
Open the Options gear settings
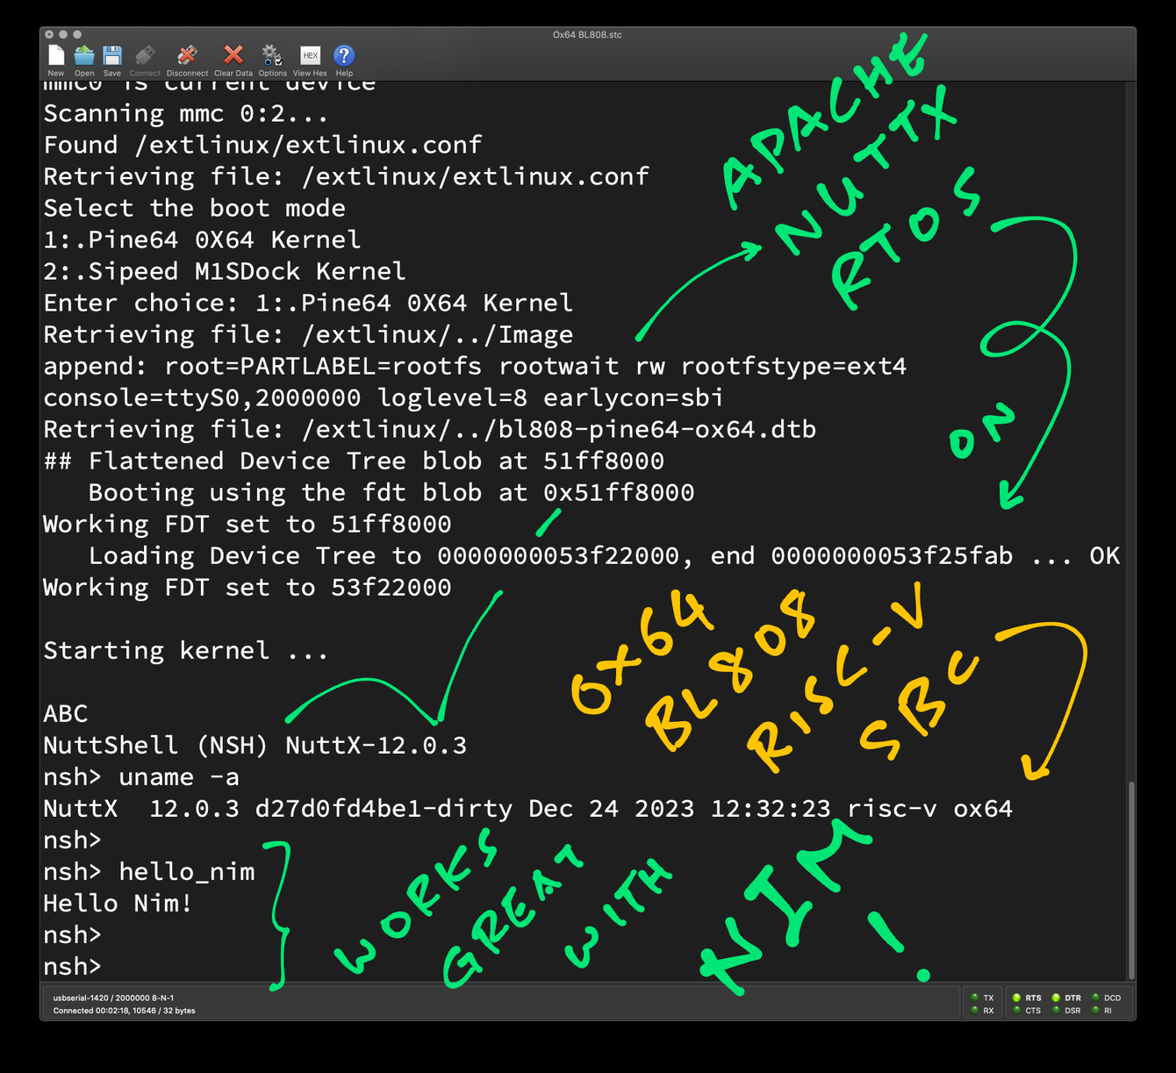pyautogui.click(x=272, y=56)
